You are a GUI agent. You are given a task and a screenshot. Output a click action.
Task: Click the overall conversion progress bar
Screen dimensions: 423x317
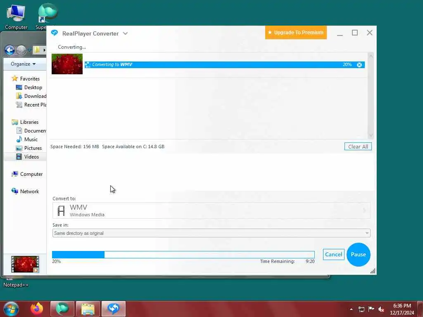pyautogui.click(x=183, y=254)
